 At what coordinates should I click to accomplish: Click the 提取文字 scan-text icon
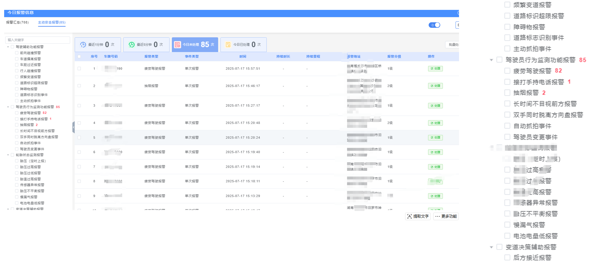410,216
